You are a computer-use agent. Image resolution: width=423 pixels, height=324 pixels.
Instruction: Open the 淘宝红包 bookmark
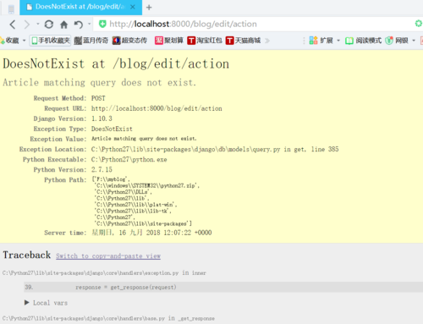click(205, 41)
